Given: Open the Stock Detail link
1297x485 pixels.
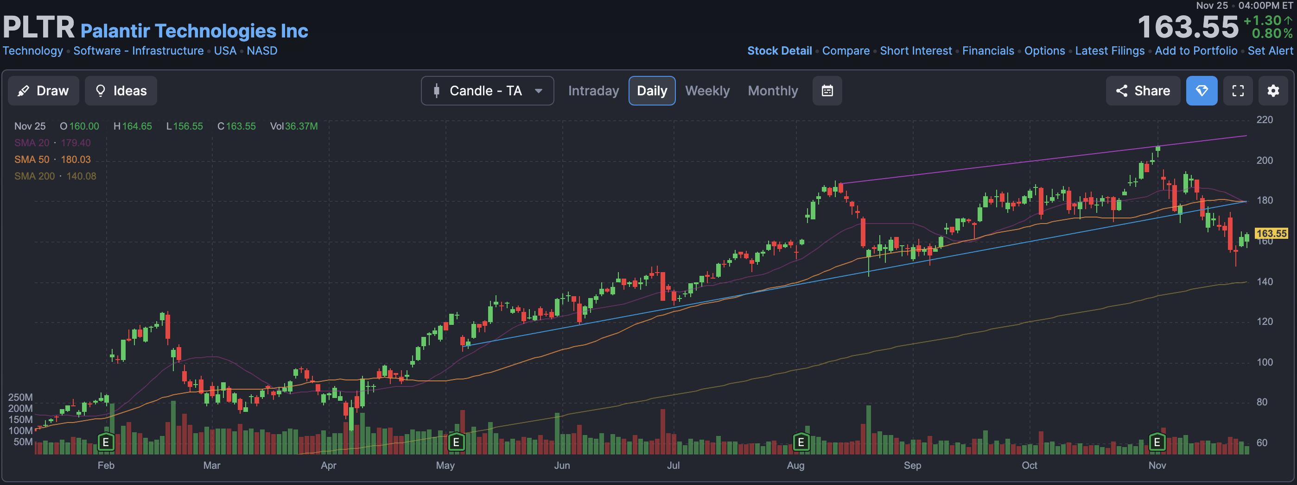Looking at the screenshot, I should coord(779,51).
